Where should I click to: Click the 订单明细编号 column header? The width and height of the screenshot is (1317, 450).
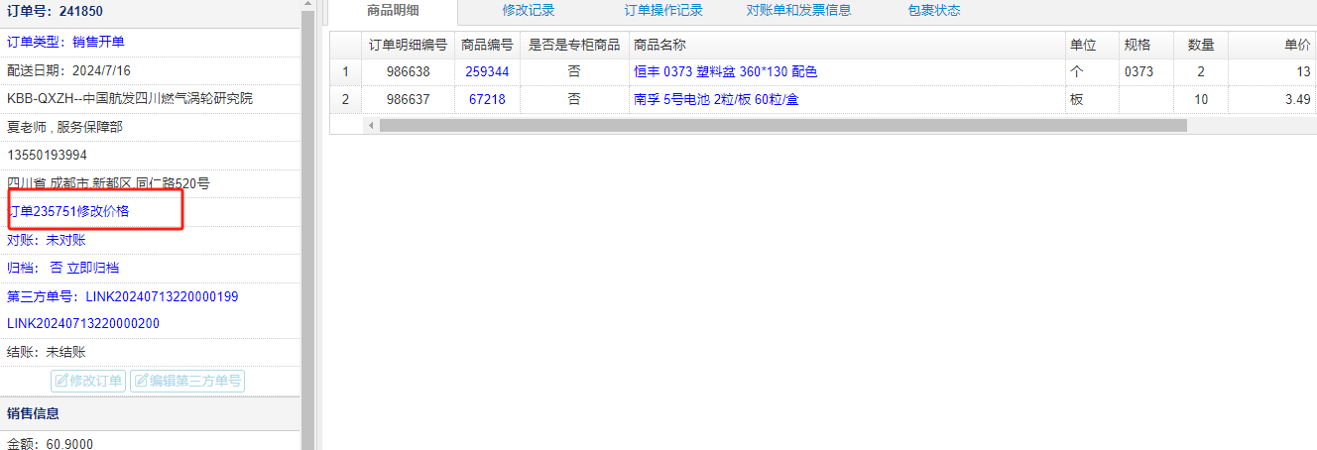pos(408,46)
